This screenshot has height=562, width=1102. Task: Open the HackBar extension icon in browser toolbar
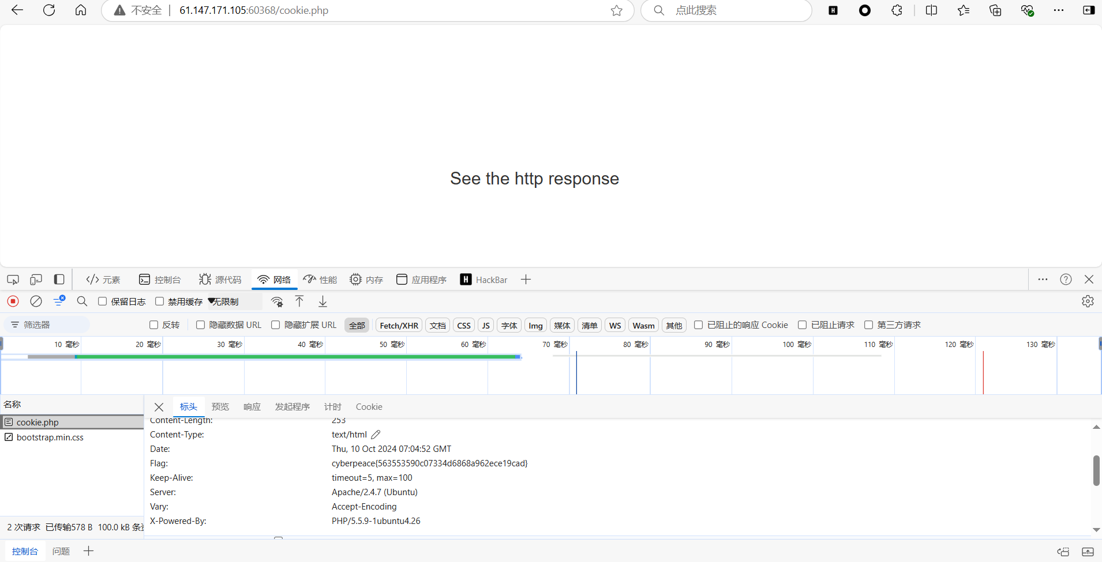(x=833, y=10)
